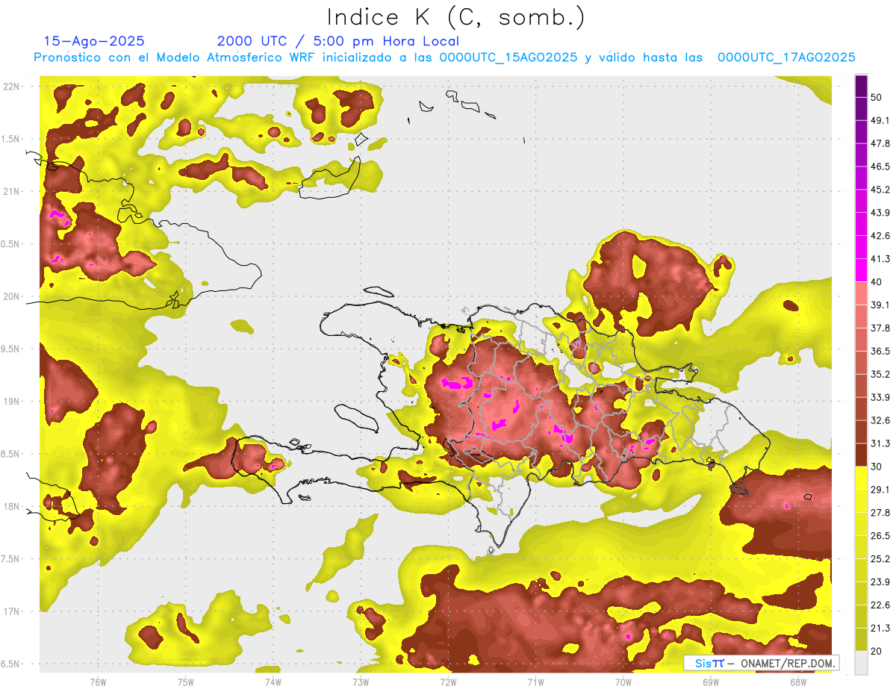Screen dimensions: 896x692
Task: Click the "20N" latitude axis label
Action: 11,296
